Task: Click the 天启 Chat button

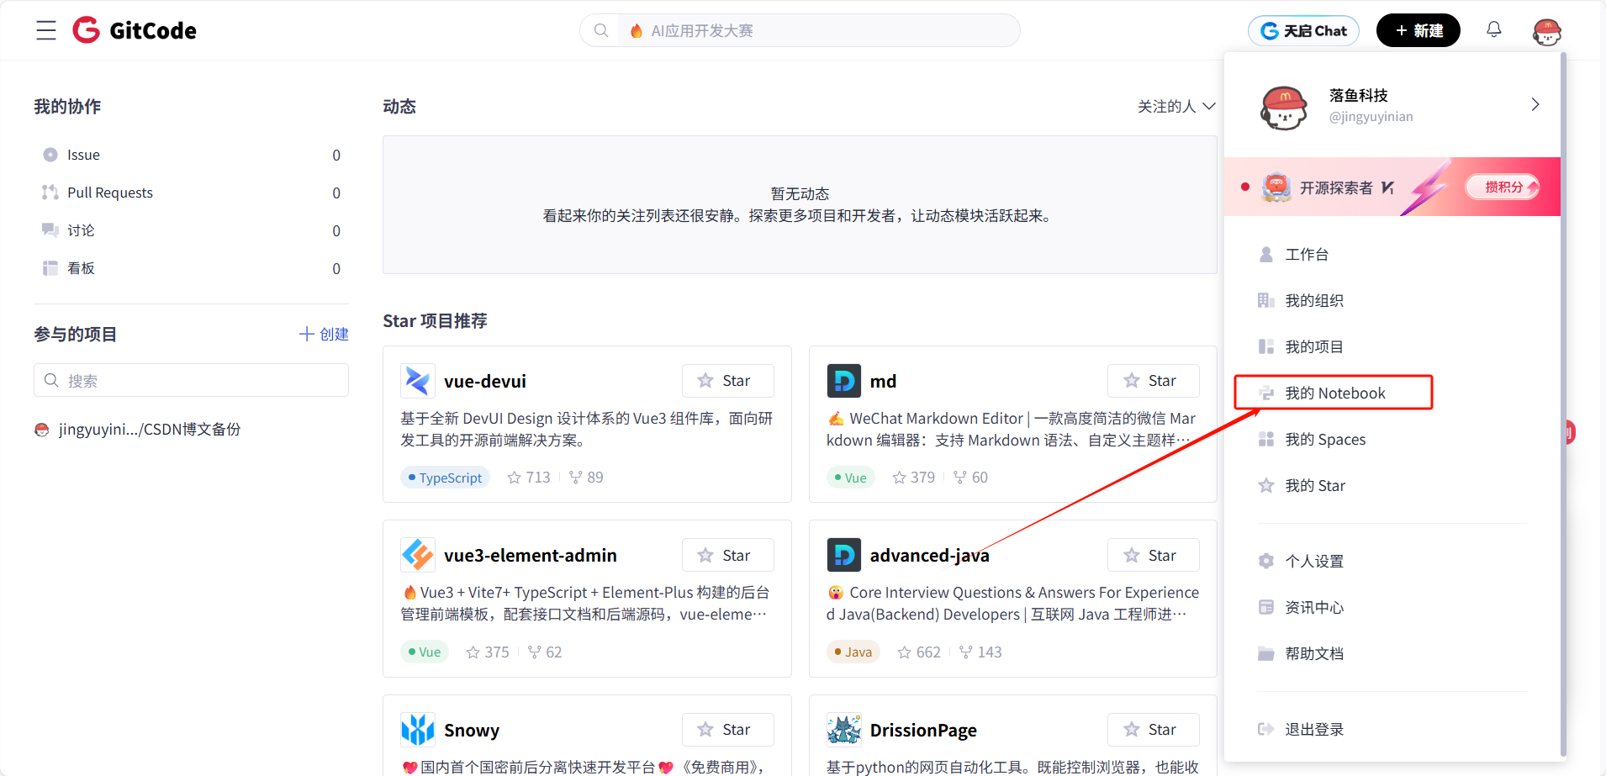Action: (1303, 31)
